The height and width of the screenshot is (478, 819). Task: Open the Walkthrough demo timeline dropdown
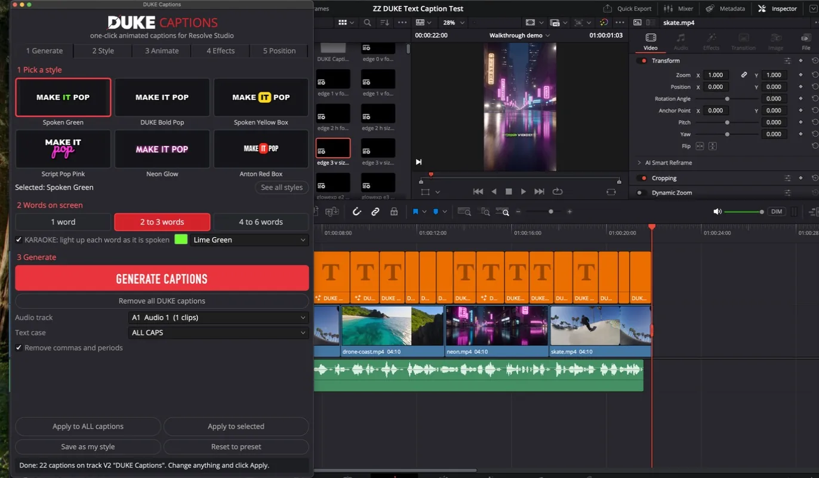coord(519,35)
